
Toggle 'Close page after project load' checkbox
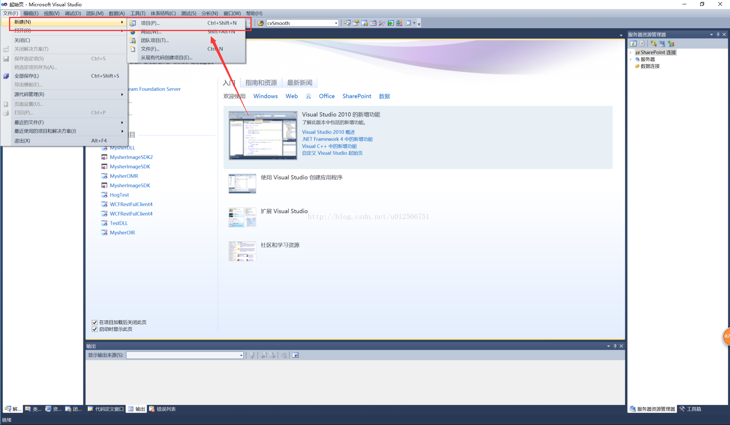point(94,322)
